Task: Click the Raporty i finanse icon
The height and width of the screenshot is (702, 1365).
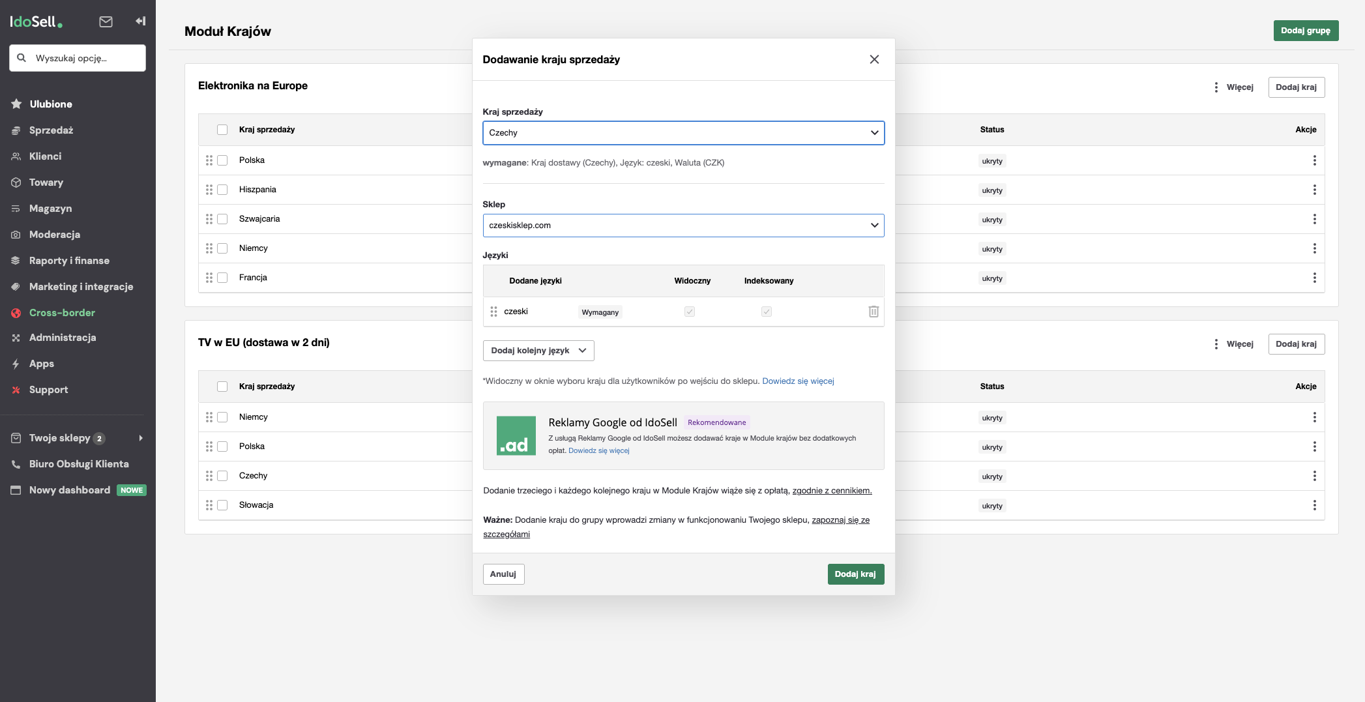Action: pos(16,261)
